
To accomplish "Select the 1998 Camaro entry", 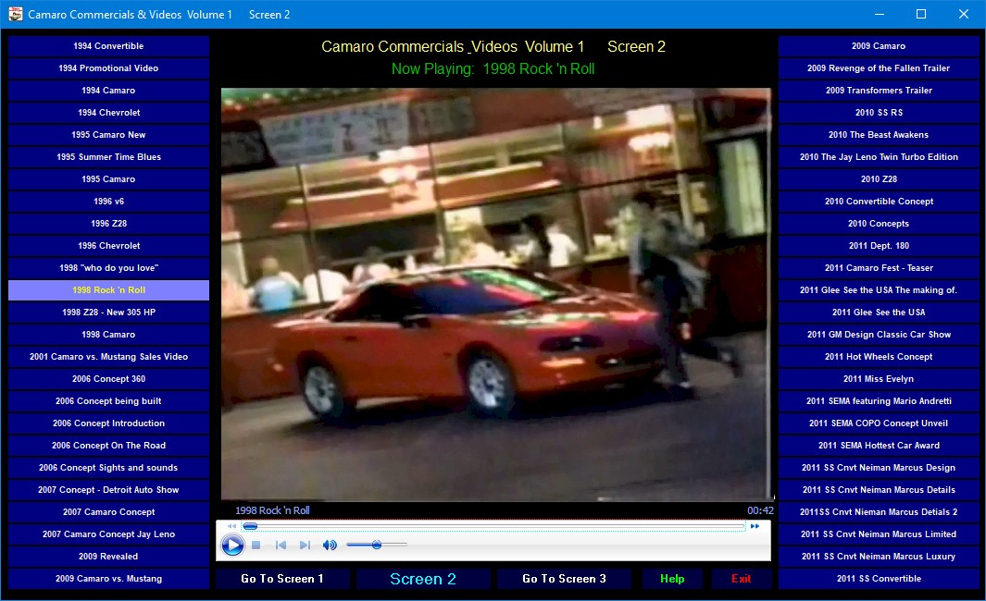I will tap(109, 334).
